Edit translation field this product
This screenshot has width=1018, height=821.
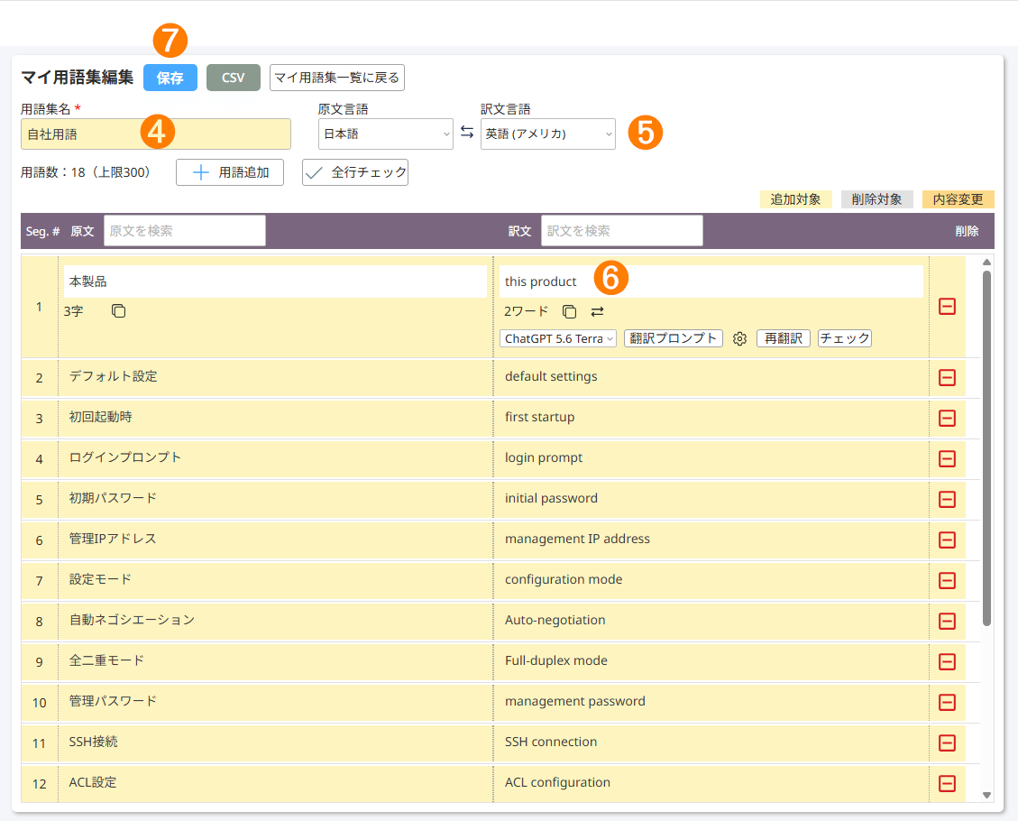coord(711,281)
